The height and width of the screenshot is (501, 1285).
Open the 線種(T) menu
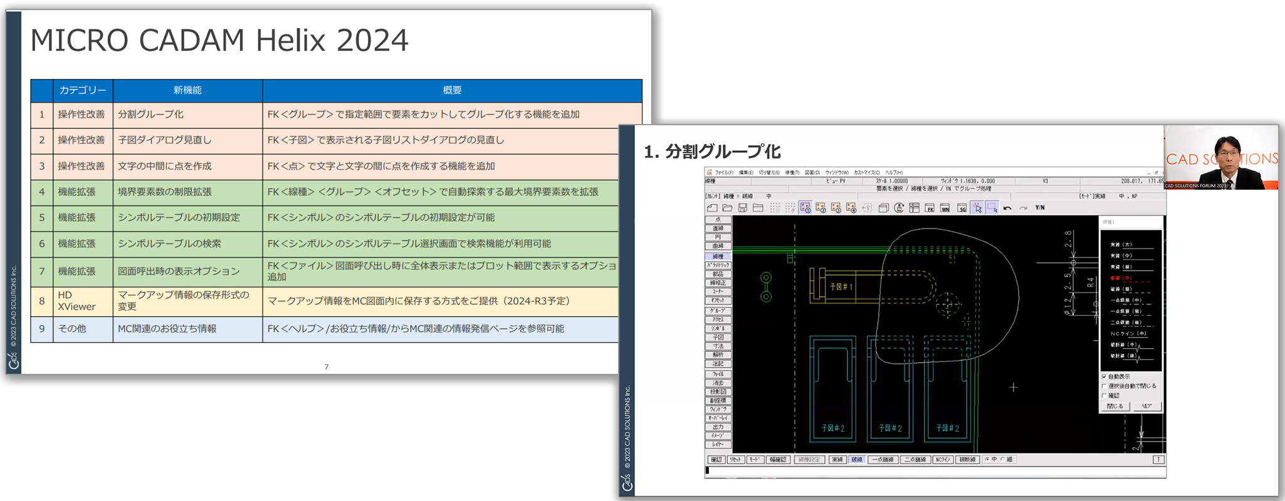792,173
